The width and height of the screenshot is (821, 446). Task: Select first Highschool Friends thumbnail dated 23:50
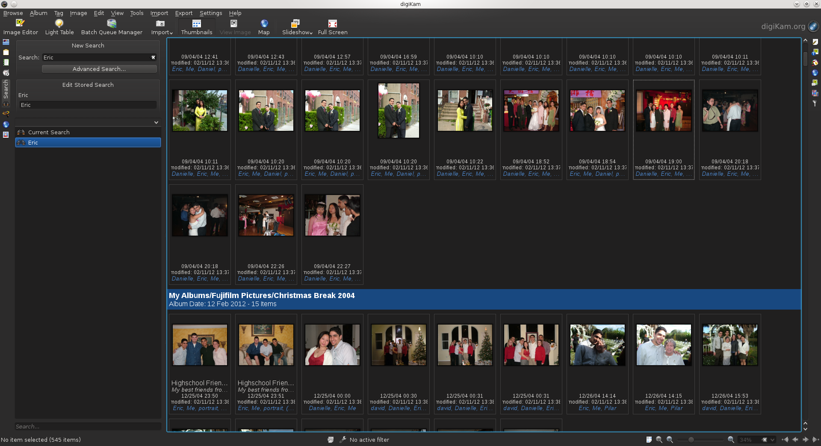click(200, 364)
